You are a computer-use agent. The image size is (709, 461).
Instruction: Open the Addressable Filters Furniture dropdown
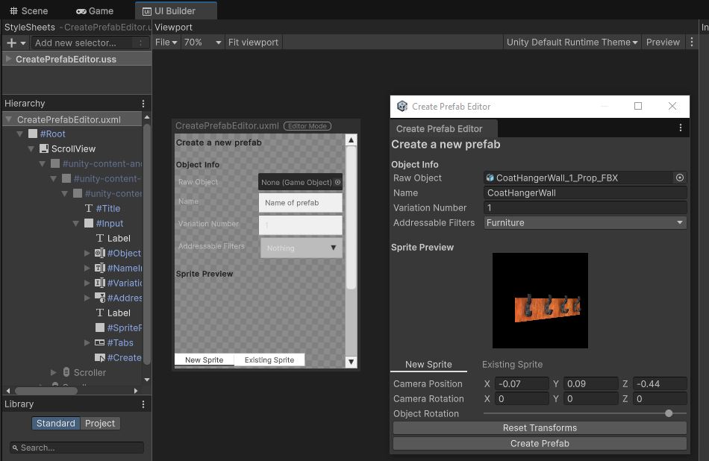[x=584, y=222]
